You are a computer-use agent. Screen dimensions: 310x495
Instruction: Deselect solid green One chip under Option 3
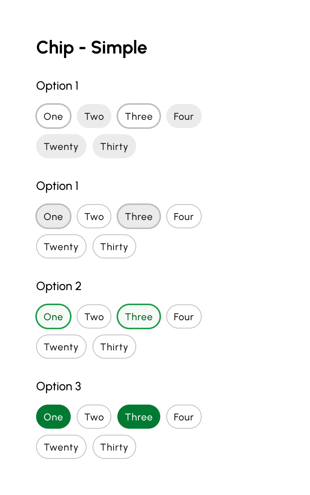coord(53,417)
